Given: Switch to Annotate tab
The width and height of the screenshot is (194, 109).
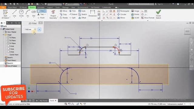Looking at the screenshot, I should coord(41,7).
